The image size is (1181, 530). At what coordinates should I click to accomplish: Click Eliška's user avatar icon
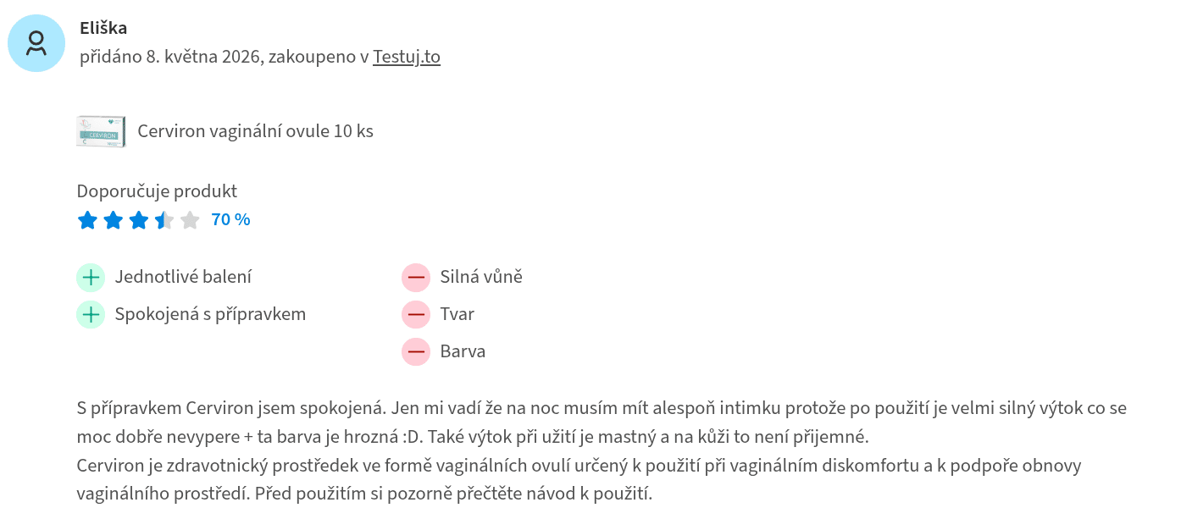click(x=36, y=43)
